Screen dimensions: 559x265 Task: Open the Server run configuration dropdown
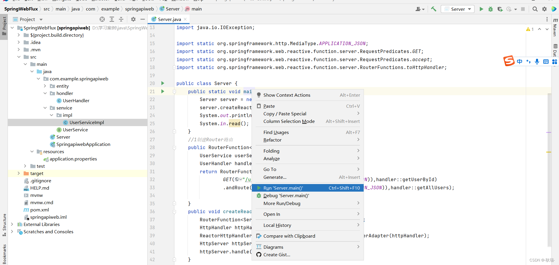(x=458, y=9)
